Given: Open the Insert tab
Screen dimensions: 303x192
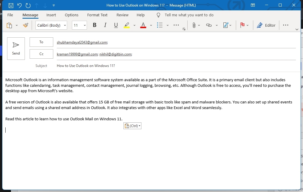Looking at the screenshot, I should coord(51,15).
